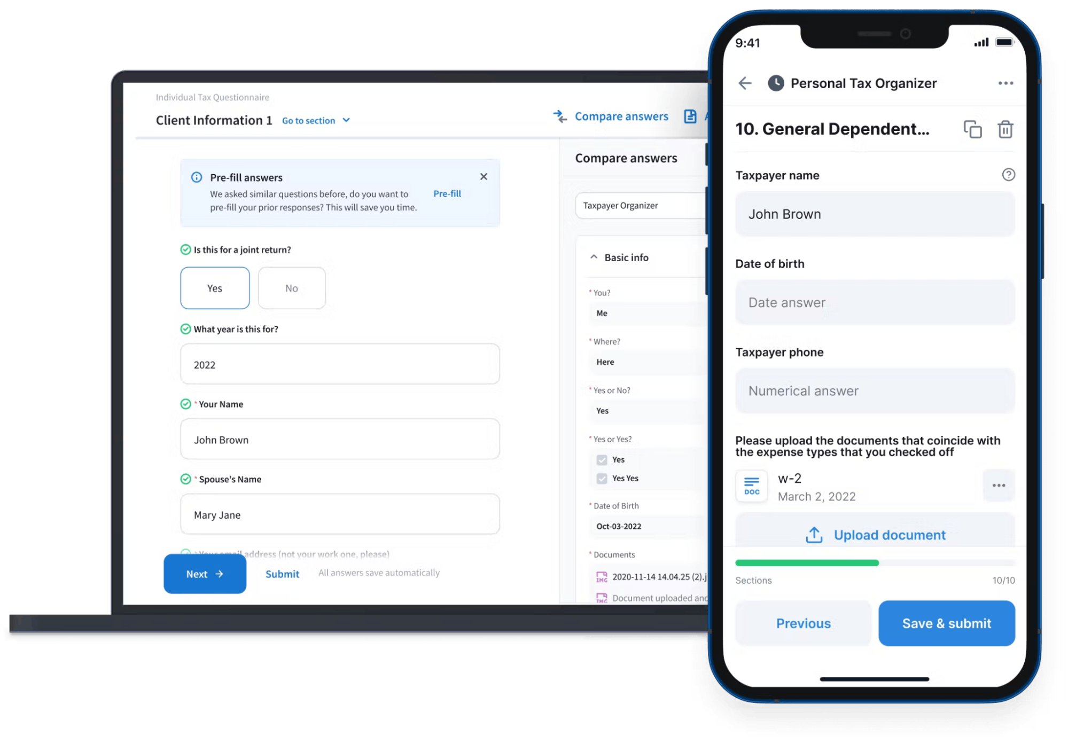1068x743 pixels.
Task: Click Save & submit on the mobile form
Action: pos(947,622)
